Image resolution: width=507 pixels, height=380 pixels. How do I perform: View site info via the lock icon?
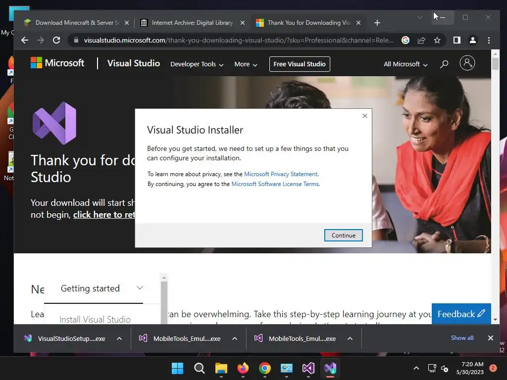(76, 40)
